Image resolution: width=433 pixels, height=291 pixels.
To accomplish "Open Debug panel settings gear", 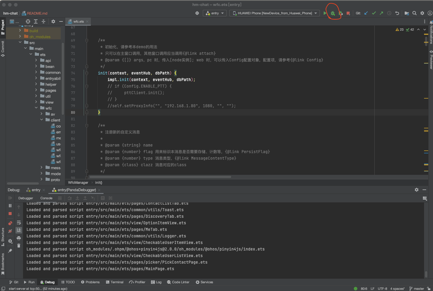I will tap(10, 241).
